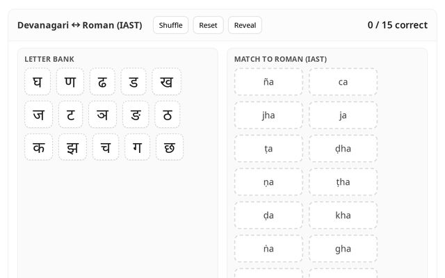Choose the ख letter tile
Viewport: 445px width, 278px height.
pos(167,82)
